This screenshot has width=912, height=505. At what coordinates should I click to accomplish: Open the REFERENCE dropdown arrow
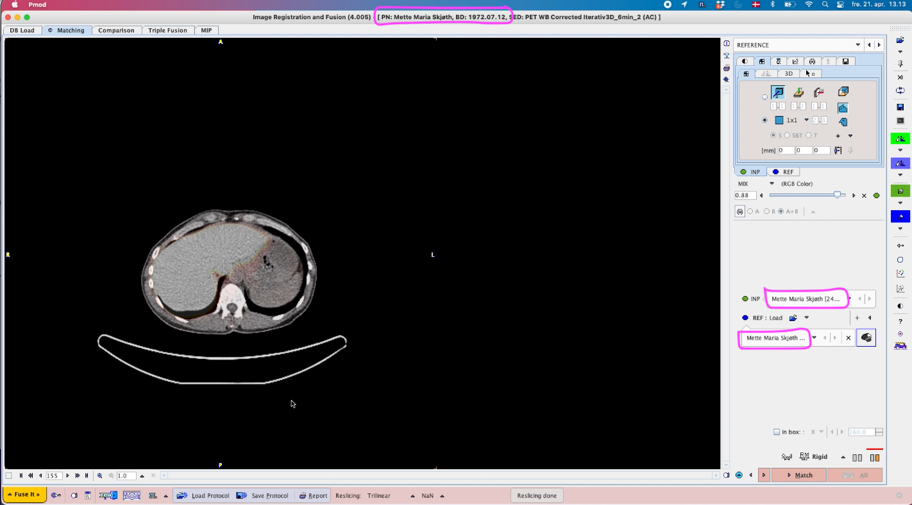coord(857,45)
